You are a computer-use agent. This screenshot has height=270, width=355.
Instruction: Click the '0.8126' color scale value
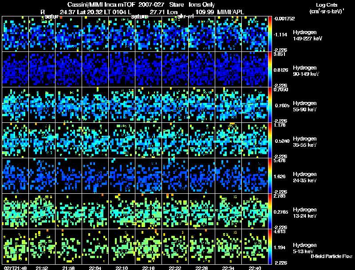coord(281,70)
